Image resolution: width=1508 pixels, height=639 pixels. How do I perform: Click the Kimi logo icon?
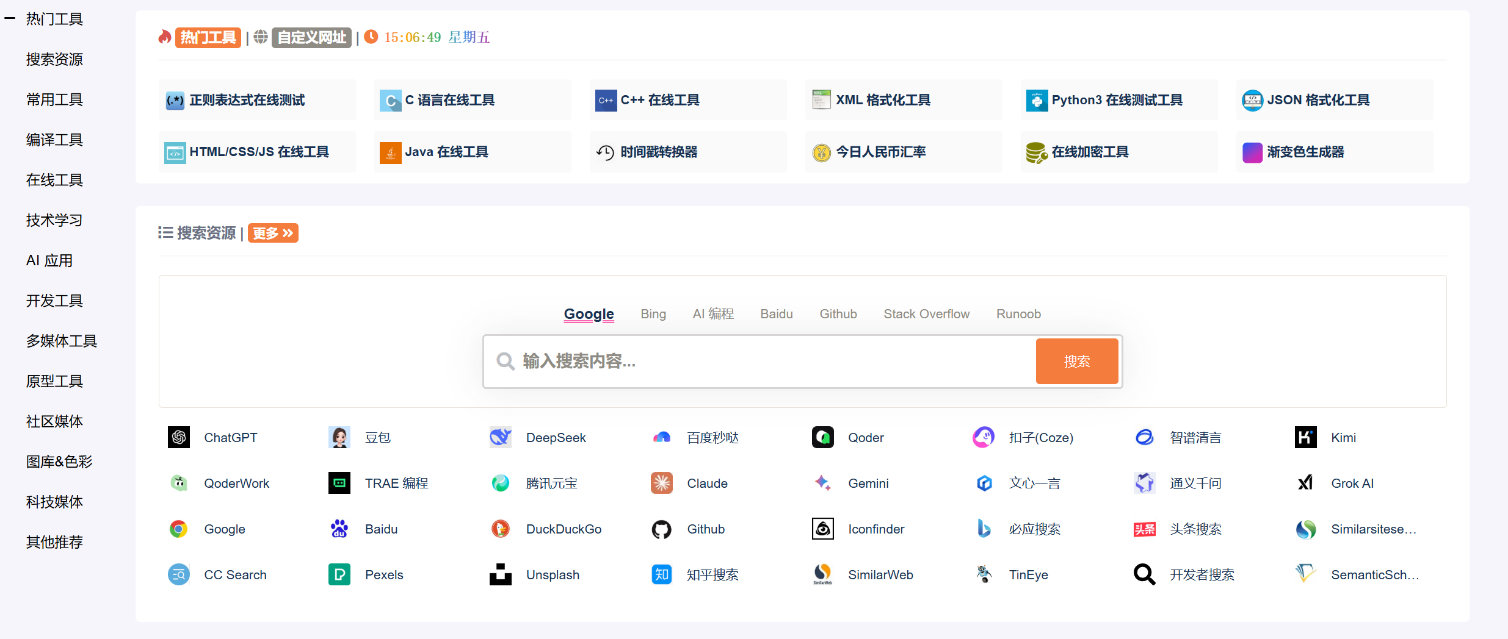(x=1306, y=437)
